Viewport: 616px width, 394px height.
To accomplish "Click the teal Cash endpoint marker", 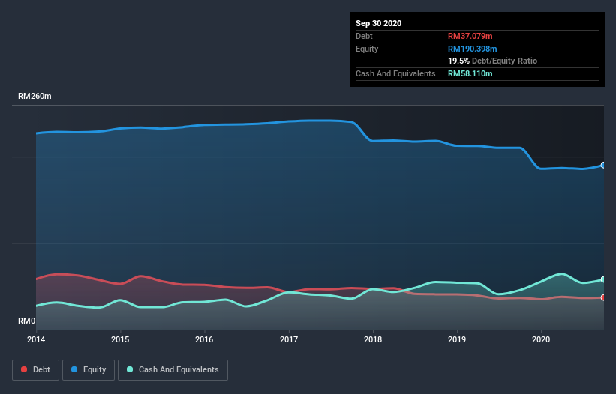I will [x=603, y=279].
